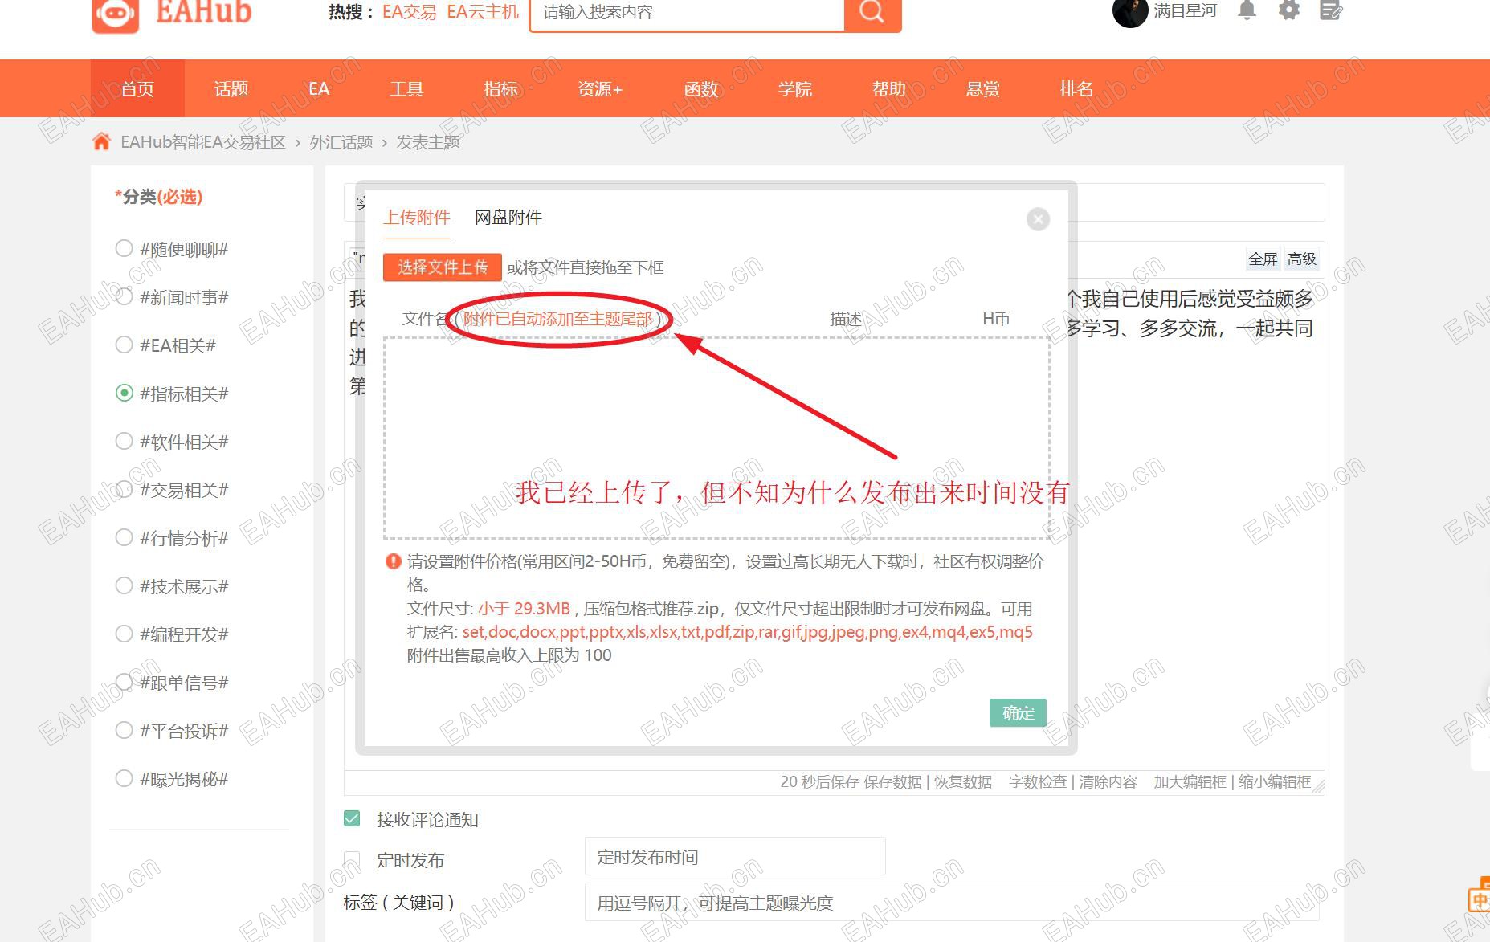Click the 字数检查 link
The image size is (1490, 942).
(1038, 782)
